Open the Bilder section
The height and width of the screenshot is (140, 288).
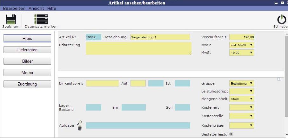pos(27,61)
